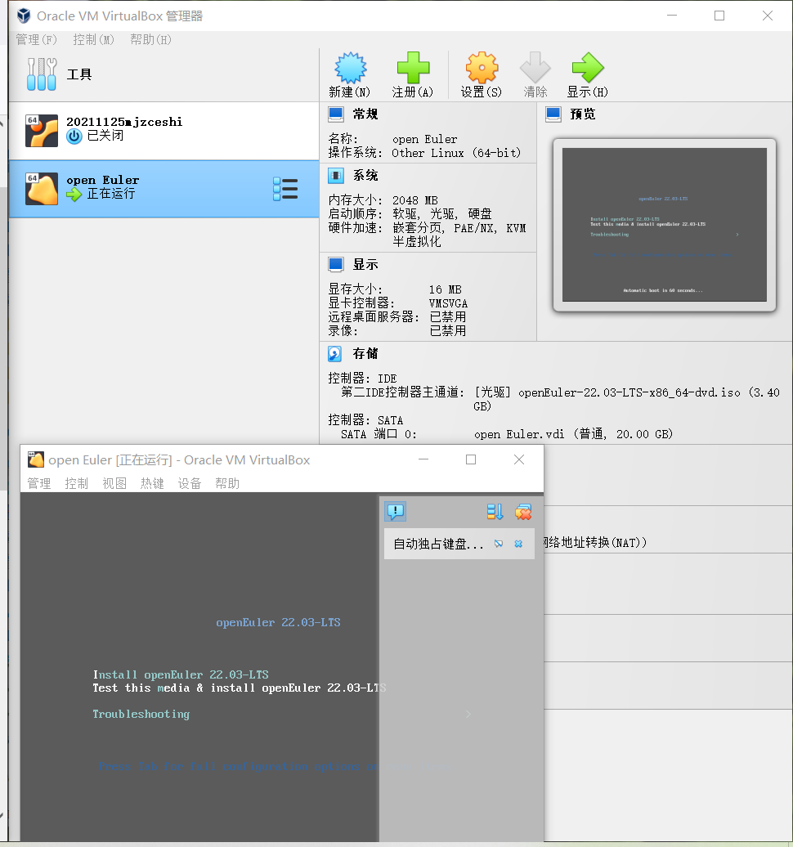Close the open Euler VM window
Viewport: 793px width, 847px height.
tap(519, 459)
